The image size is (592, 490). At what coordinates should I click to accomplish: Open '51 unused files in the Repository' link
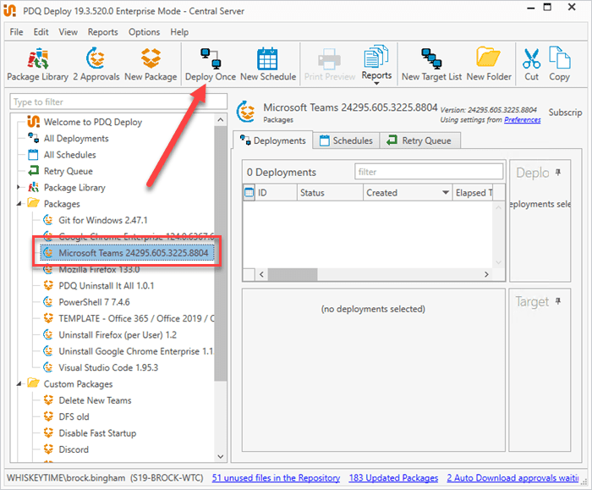click(x=276, y=478)
